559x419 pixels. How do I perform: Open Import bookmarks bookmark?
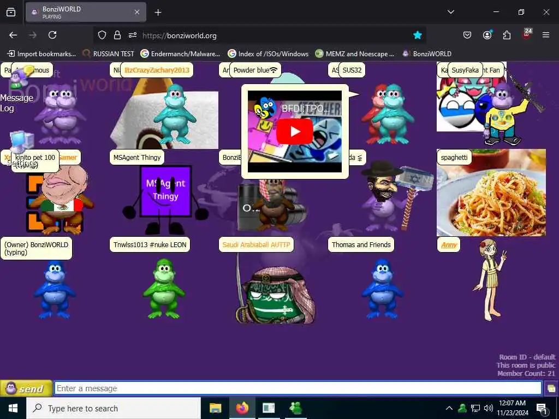[41, 54]
